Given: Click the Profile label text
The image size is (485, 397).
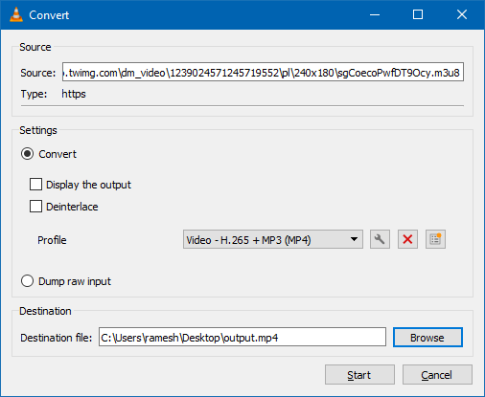Looking at the screenshot, I should pos(52,240).
